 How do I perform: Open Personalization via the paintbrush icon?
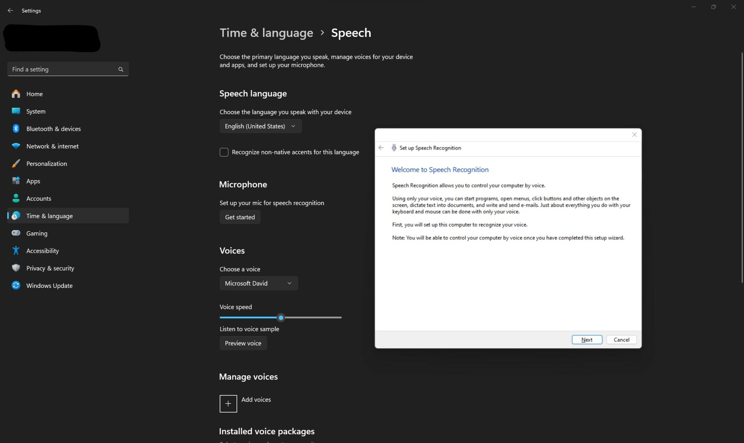[16, 163]
